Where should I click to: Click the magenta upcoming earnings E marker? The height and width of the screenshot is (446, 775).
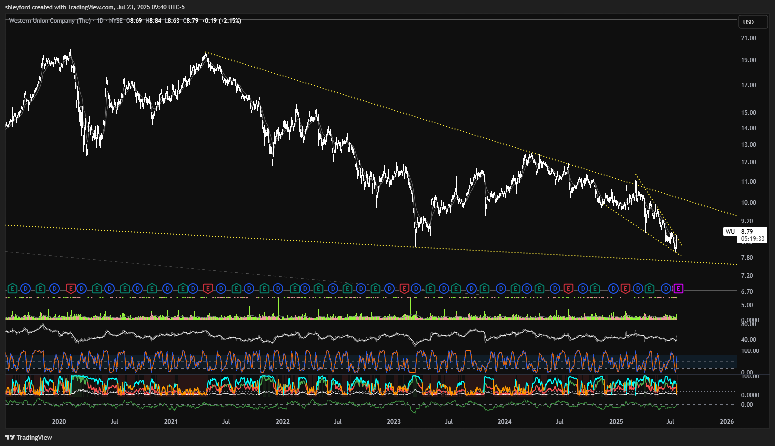click(679, 288)
